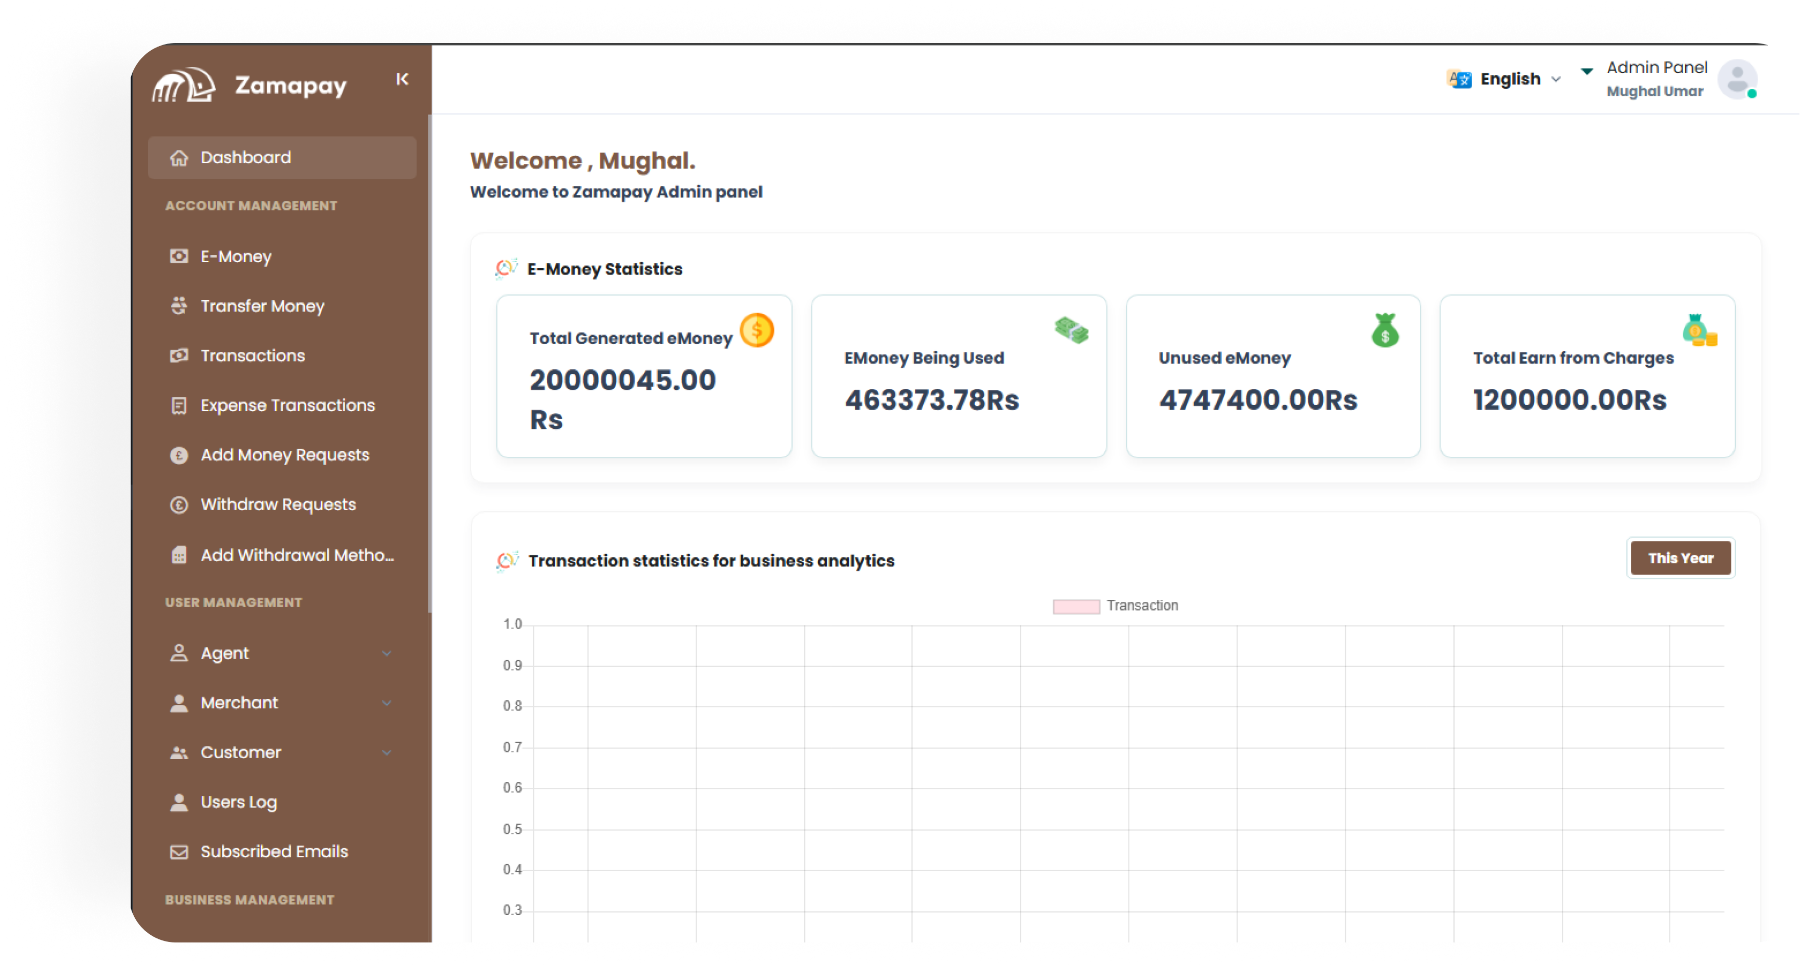
Task: Click the language translate icon
Action: tap(1459, 80)
